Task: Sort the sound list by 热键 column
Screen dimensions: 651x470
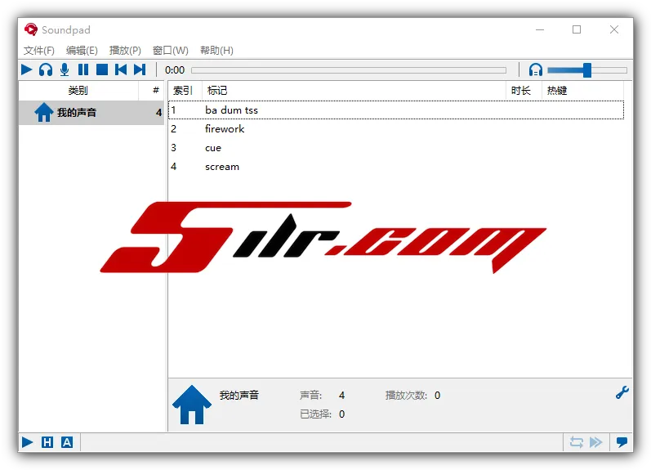Action: click(x=582, y=90)
